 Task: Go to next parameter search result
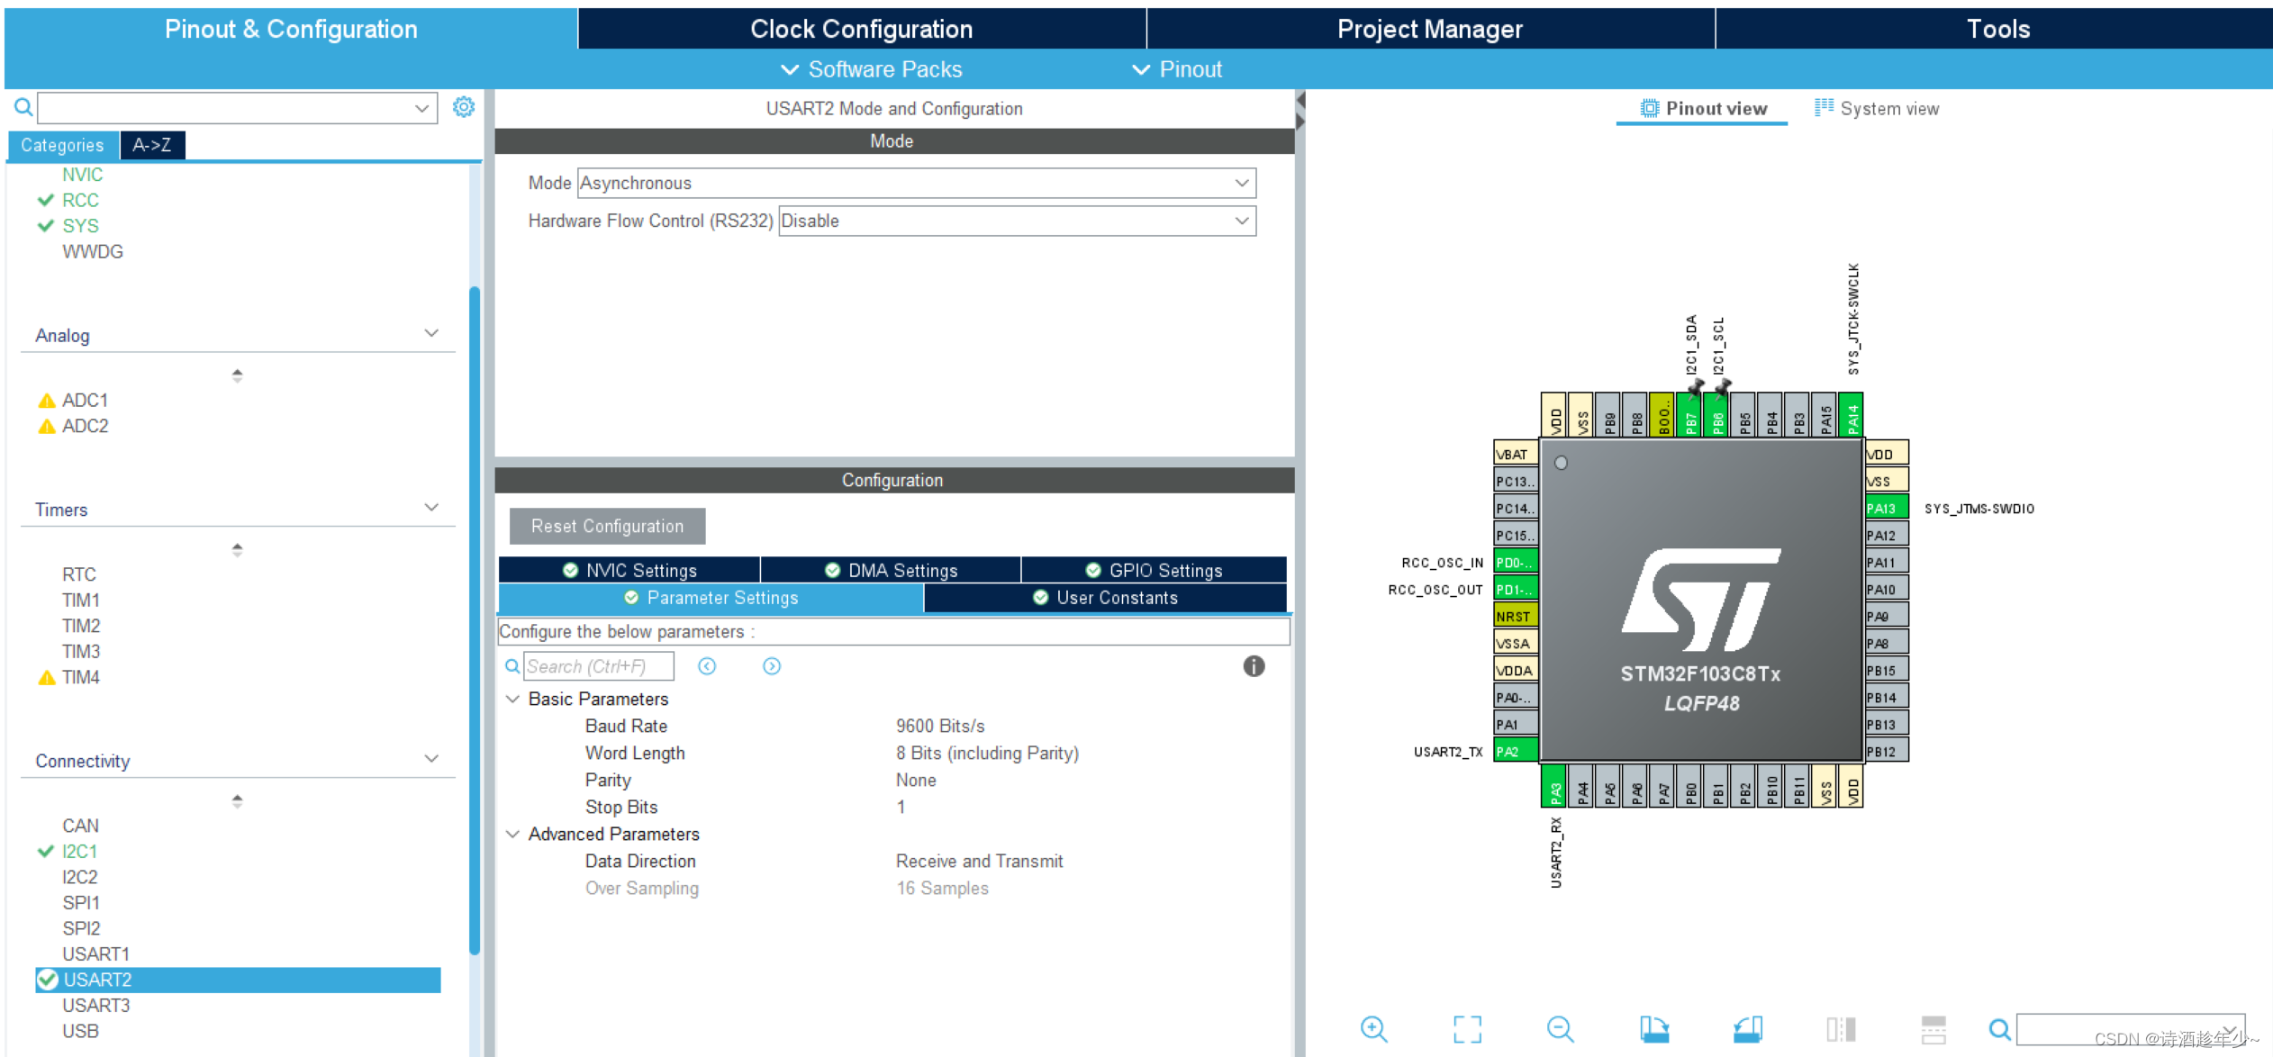[x=772, y=666]
